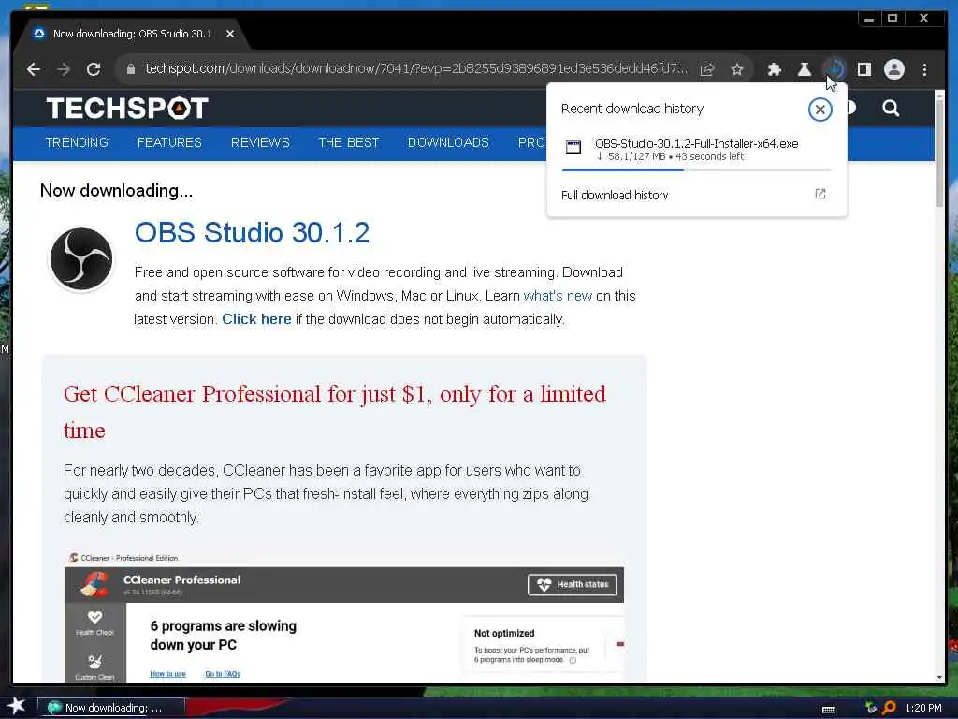Click the Custom Clean sidebar icon

tap(94, 667)
